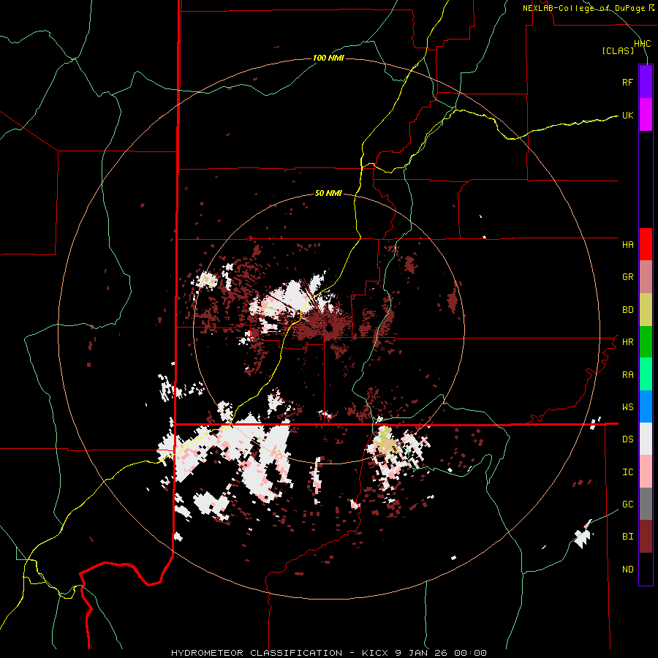Click the HHC product label
This screenshot has height=658, width=658.
642,44
